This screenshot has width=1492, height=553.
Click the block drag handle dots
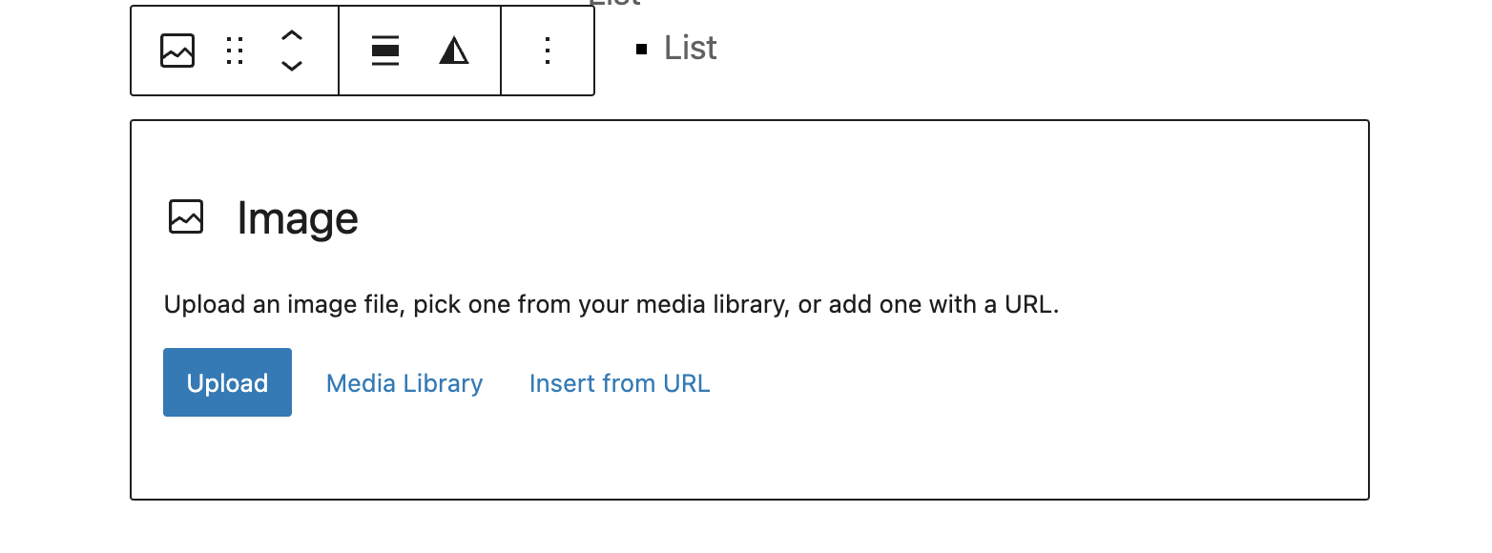pos(235,51)
